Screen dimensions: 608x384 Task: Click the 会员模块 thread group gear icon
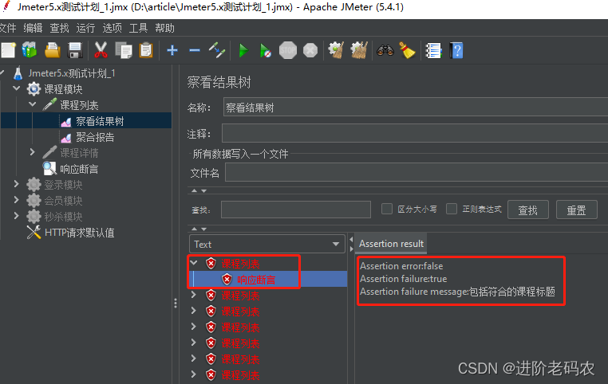34,201
